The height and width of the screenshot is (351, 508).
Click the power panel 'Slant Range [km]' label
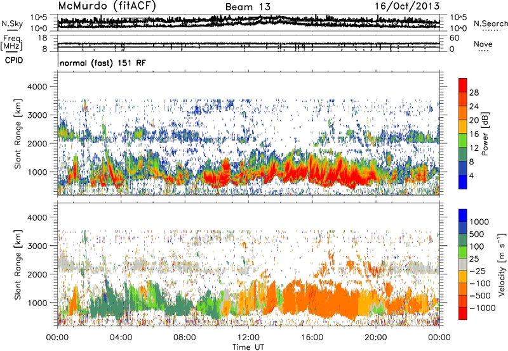coord(18,134)
